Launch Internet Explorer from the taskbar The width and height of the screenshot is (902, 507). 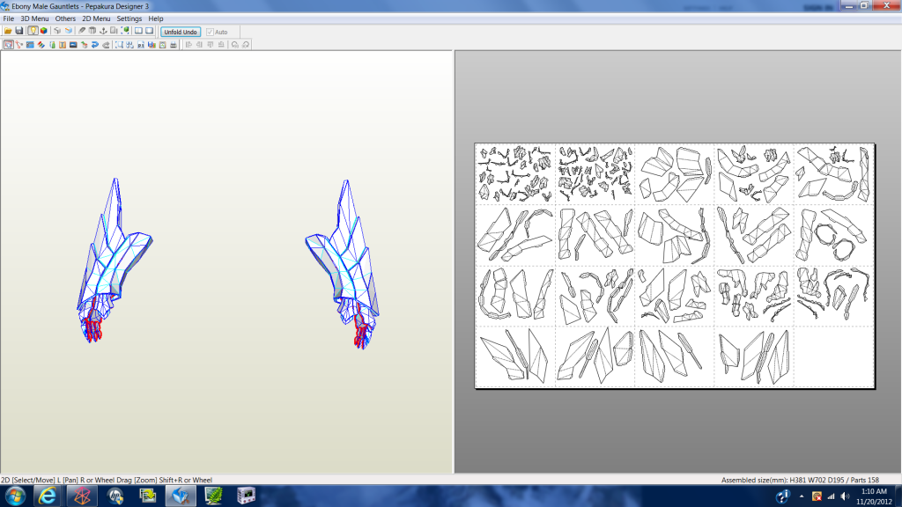coord(48,496)
